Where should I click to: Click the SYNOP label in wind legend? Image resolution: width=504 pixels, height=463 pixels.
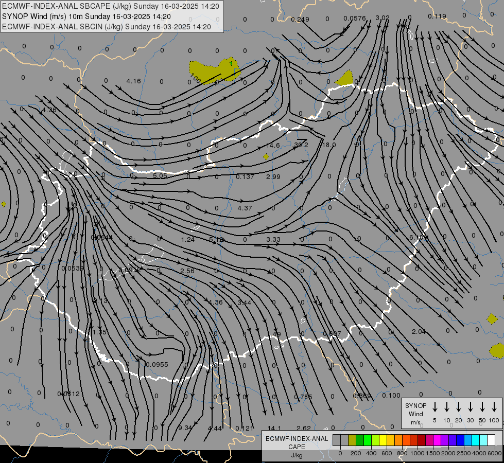(x=415, y=406)
